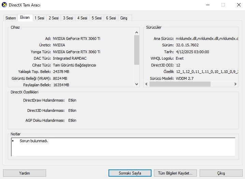
Task: Open the 1 Sesi tab
Action: [39, 18]
